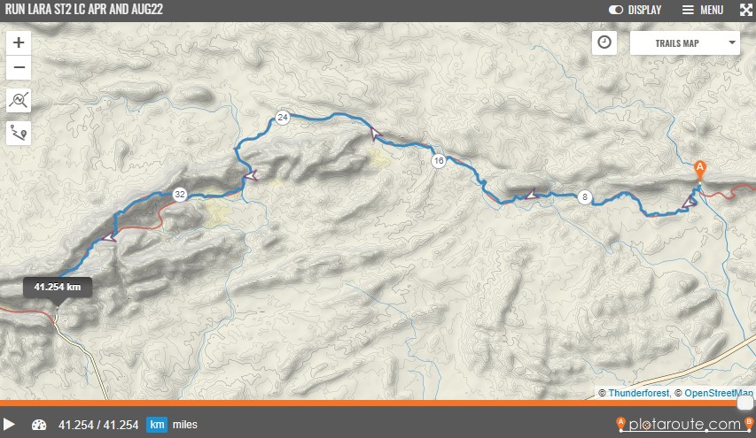
Task: Open the OpenStreetMap attribution link
Action: pos(719,393)
